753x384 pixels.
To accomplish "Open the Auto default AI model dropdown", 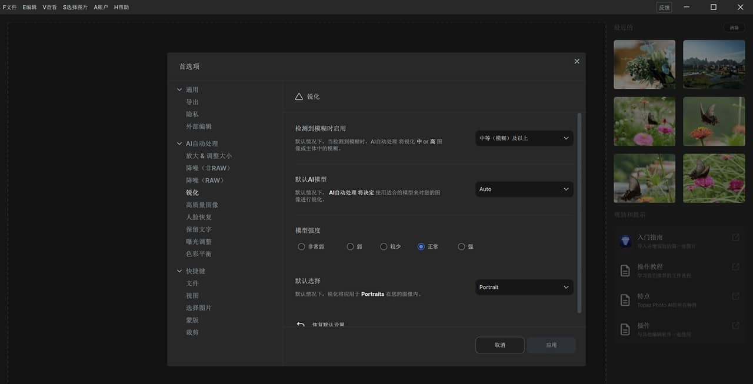I will point(524,189).
